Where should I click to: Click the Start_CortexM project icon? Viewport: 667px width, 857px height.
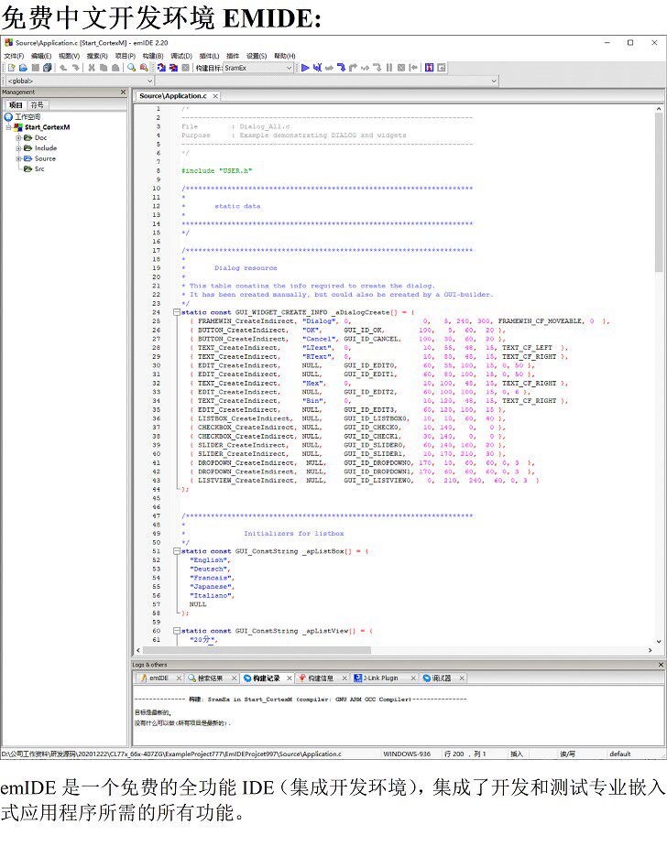coord(18,127)
